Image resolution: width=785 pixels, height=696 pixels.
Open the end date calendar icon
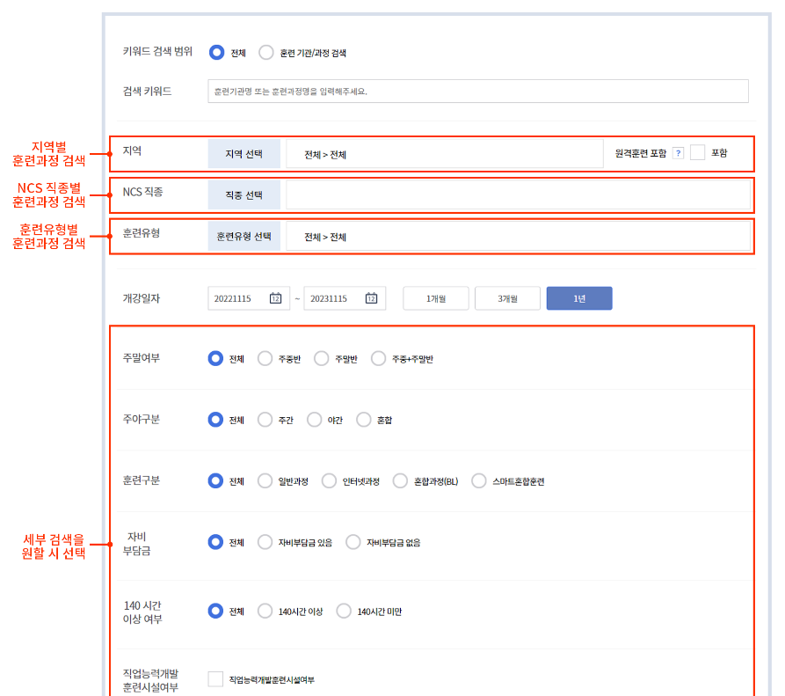click(x=371, y=298)
